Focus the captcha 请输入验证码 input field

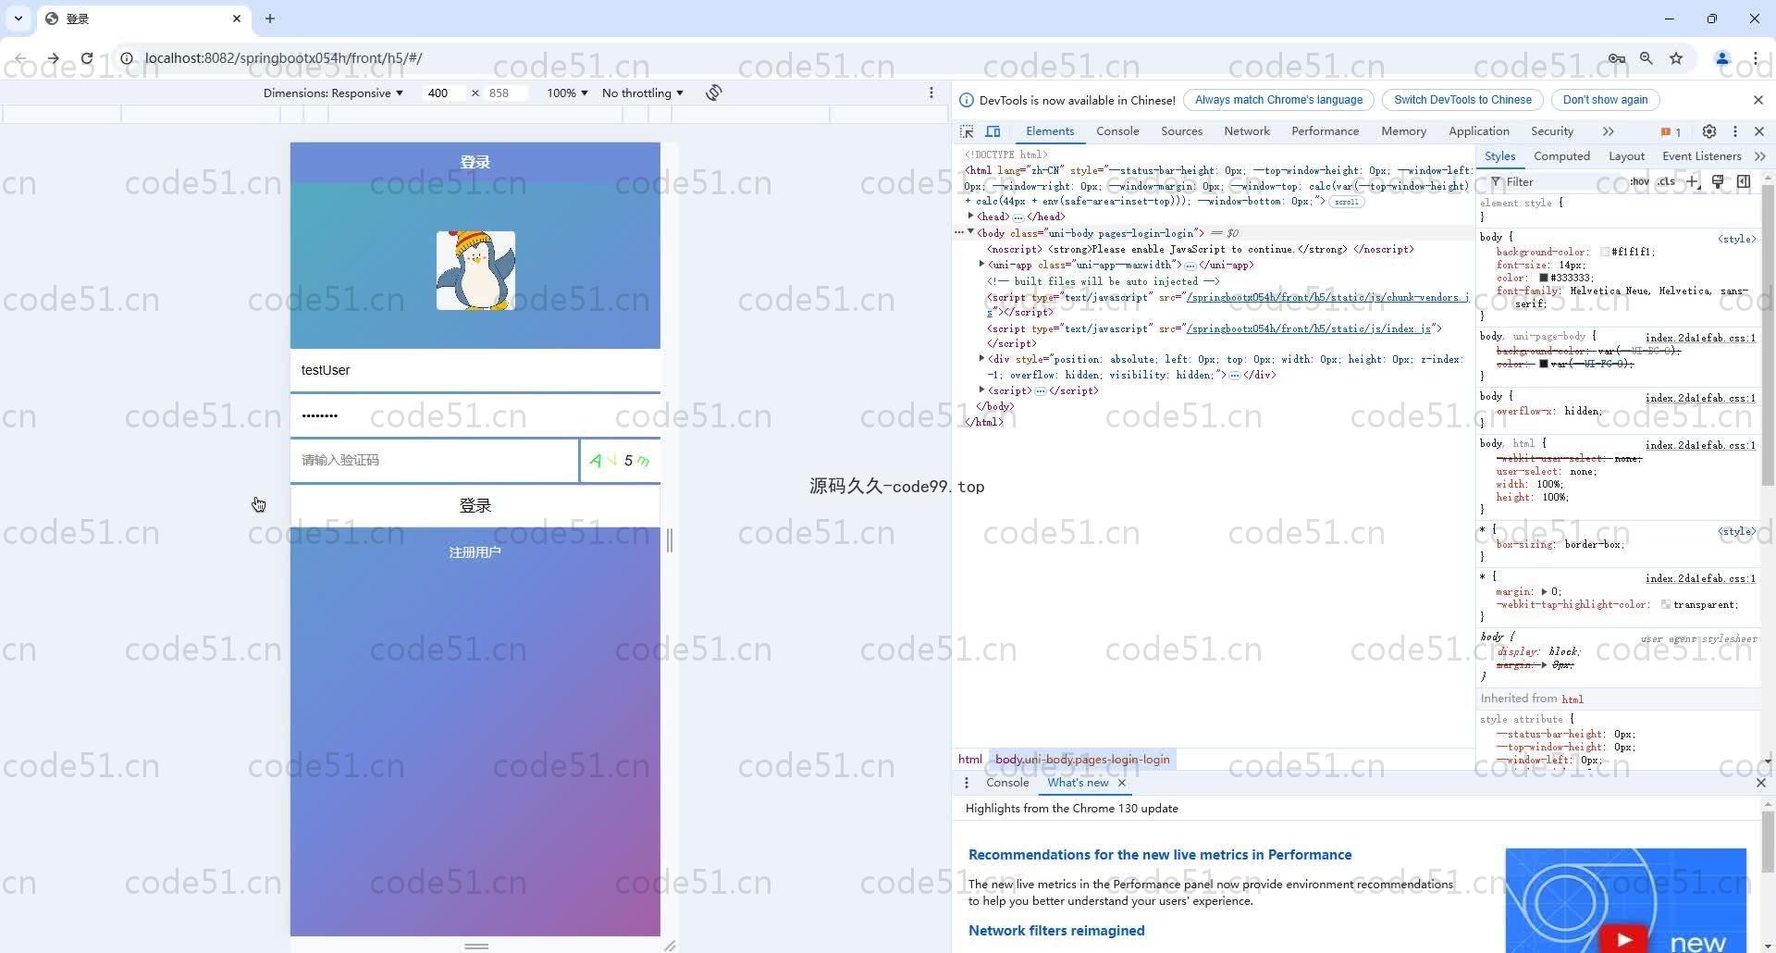[435, 461]
